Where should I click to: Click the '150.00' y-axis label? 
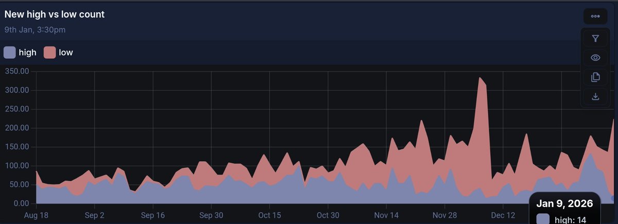(x=16, y=147)
